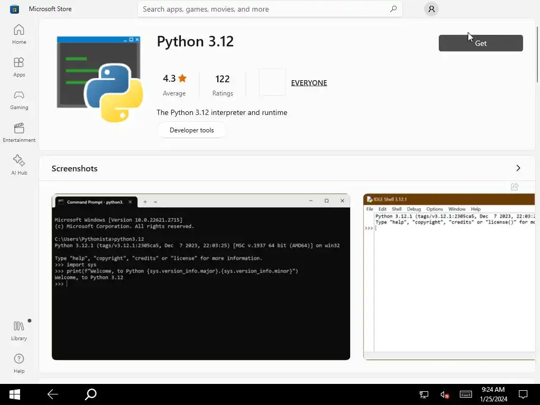Click the Microsoft Store logo icon

click(x=14, y=9)
